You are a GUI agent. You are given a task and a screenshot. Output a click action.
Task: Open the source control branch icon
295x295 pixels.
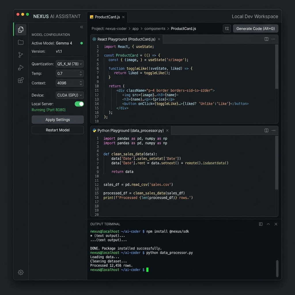click(x=21, y=55)
